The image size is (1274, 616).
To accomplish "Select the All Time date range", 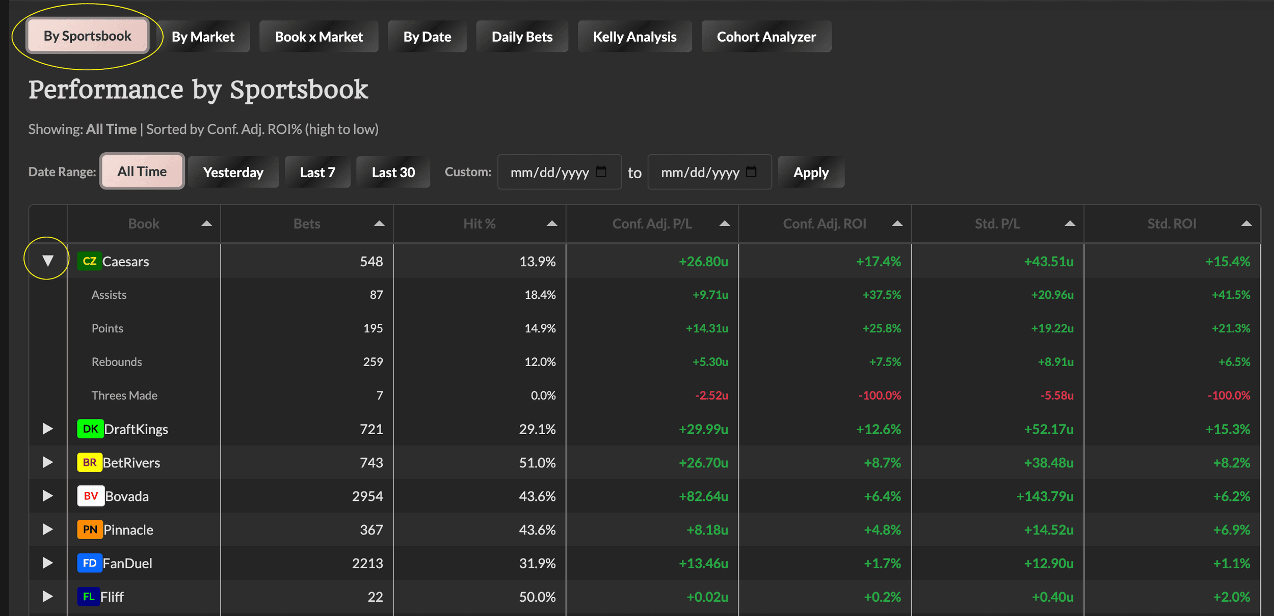I will [142, 172].
